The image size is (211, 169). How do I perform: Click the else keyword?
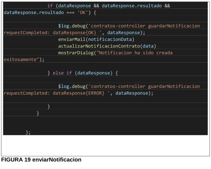[58, 73]
